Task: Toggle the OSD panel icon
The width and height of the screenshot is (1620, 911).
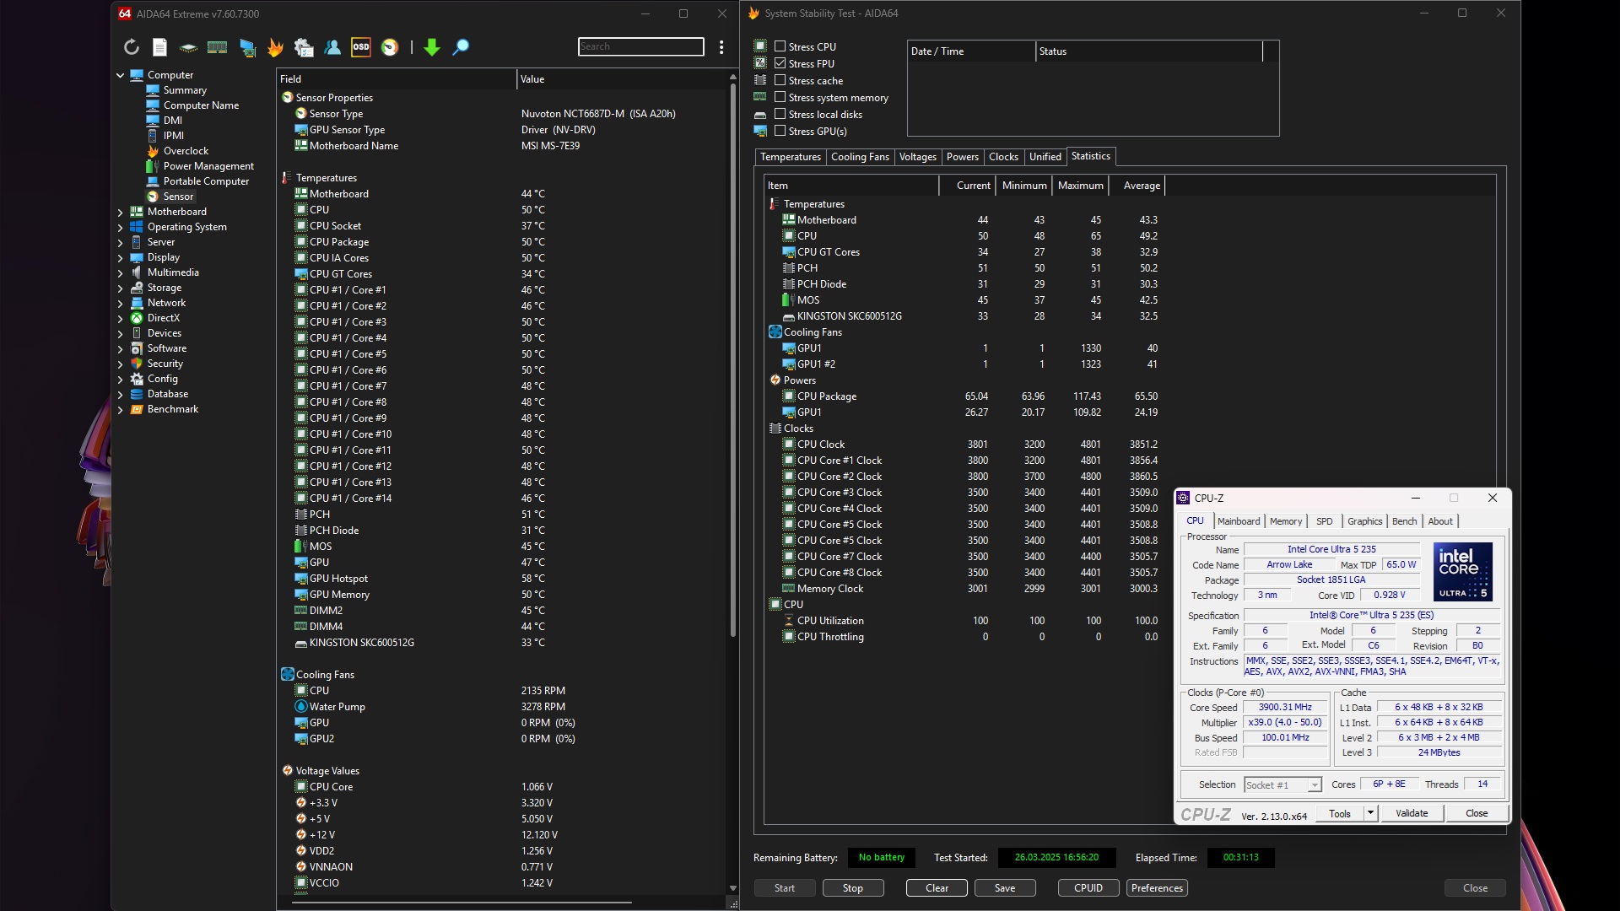Action: pos(361,47)
